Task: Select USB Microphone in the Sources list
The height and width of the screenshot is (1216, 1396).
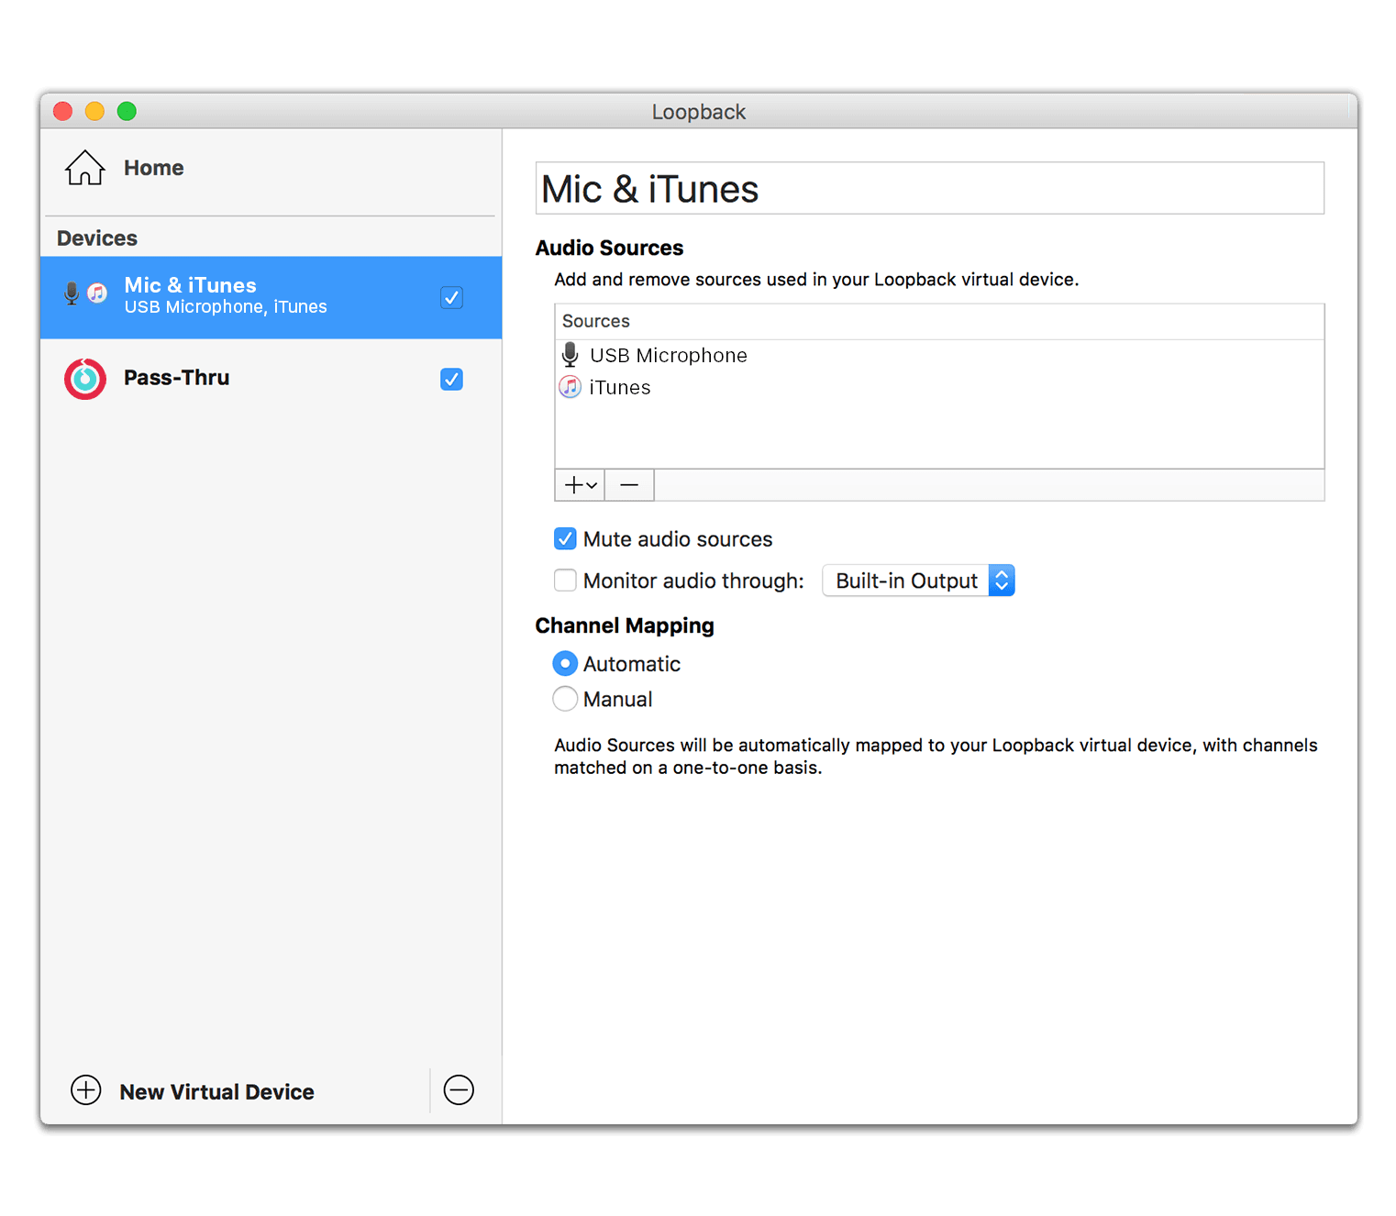Action: [x=939, y=355]
